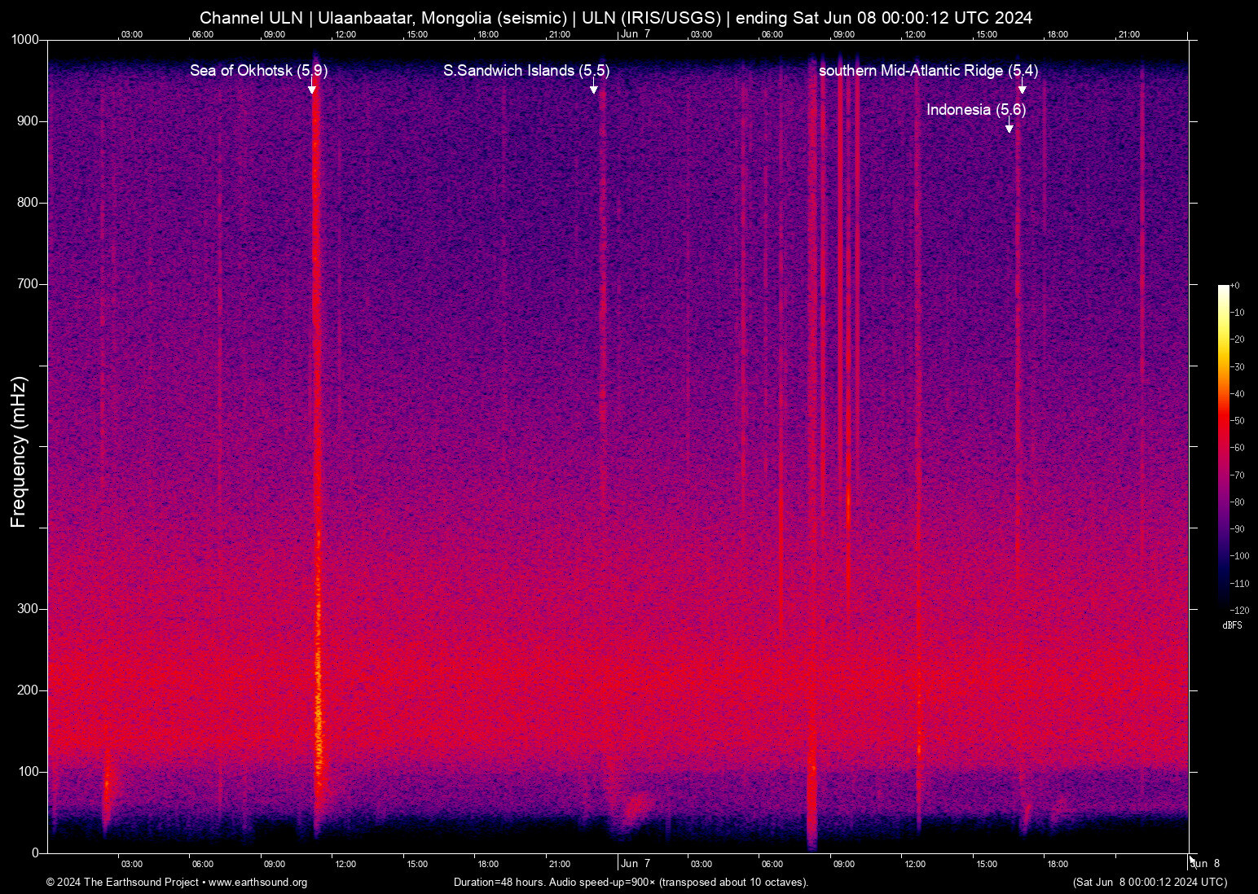Select the Indonesia (5.6) event label

coord(975,110)
